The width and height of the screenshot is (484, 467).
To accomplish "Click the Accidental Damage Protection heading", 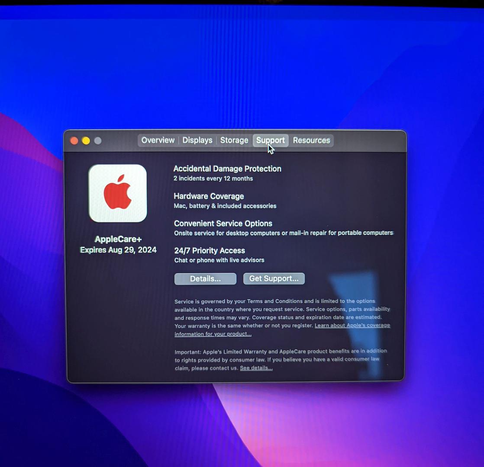I will [227, 169].
